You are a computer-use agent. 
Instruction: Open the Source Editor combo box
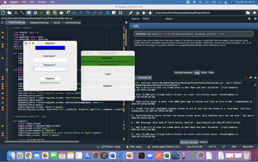coord(151,19)
